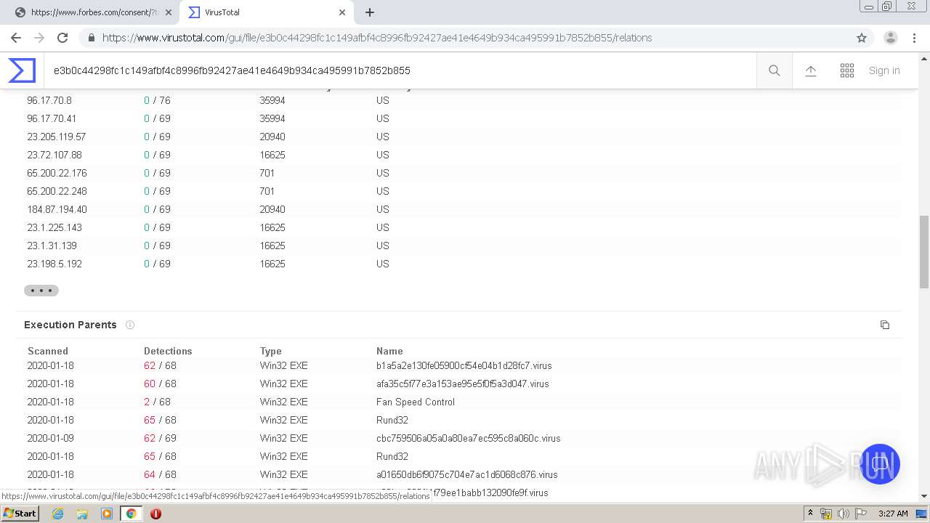Click the hash search input field

pos(400,70)
